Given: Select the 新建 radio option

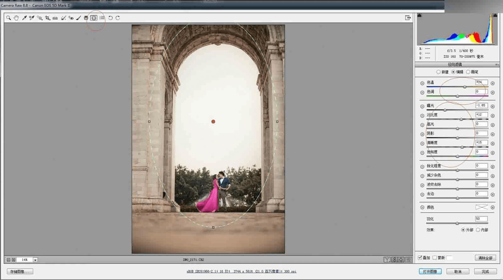Looking at the screenshot, I should pos(438,72).
